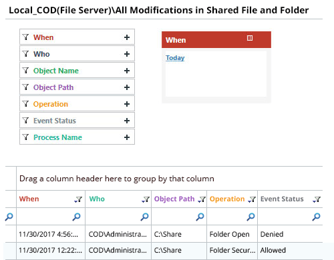334x260 pixels.
Task: Select the row with Allowed event status
Action: [x=164, y=251]
